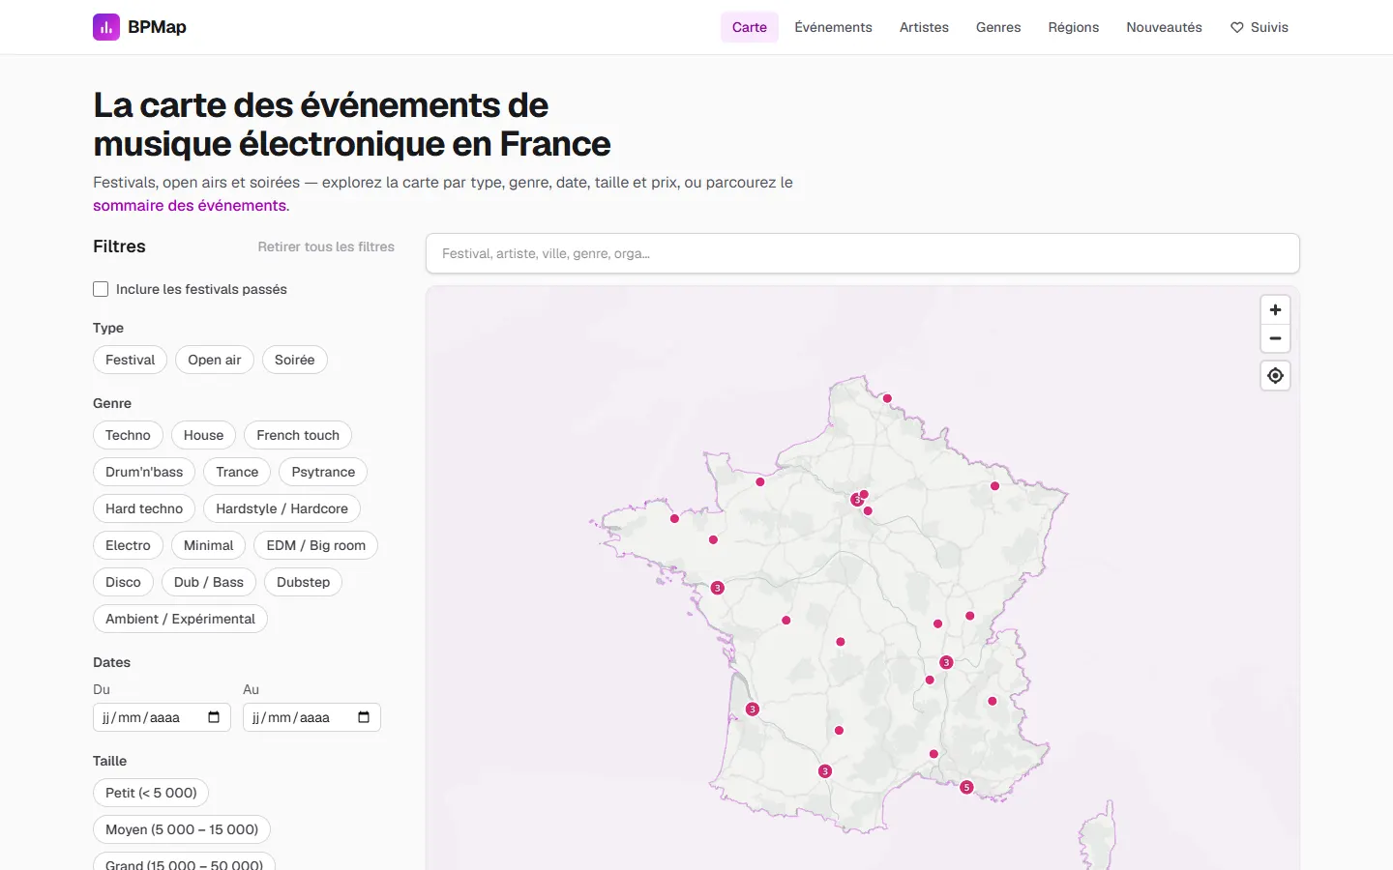The height and width of the screenshot is (870, 1393).
Task: Enable Inclure les festivals passés checkbox
Action: [101, 289]
